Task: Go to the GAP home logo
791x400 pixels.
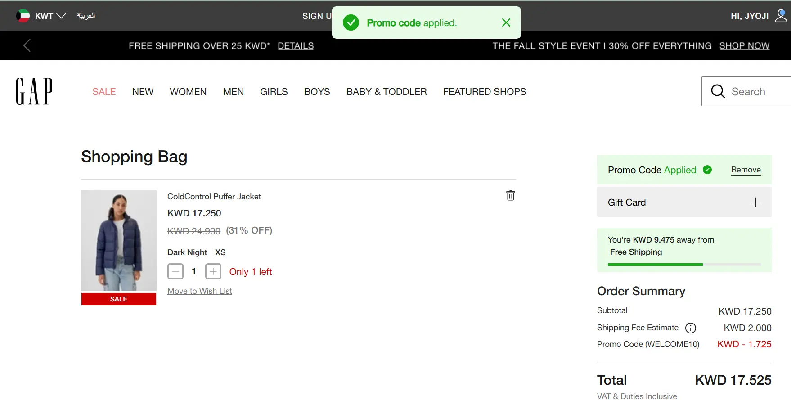Action: tap(34, 91)
